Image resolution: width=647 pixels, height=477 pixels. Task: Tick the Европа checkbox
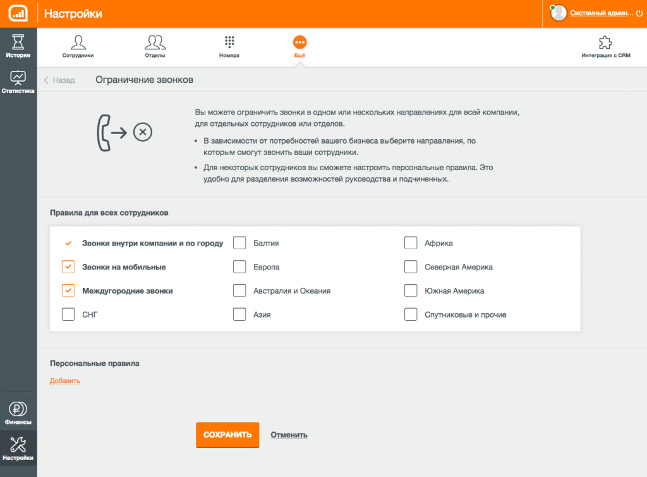tap(239, 267)
